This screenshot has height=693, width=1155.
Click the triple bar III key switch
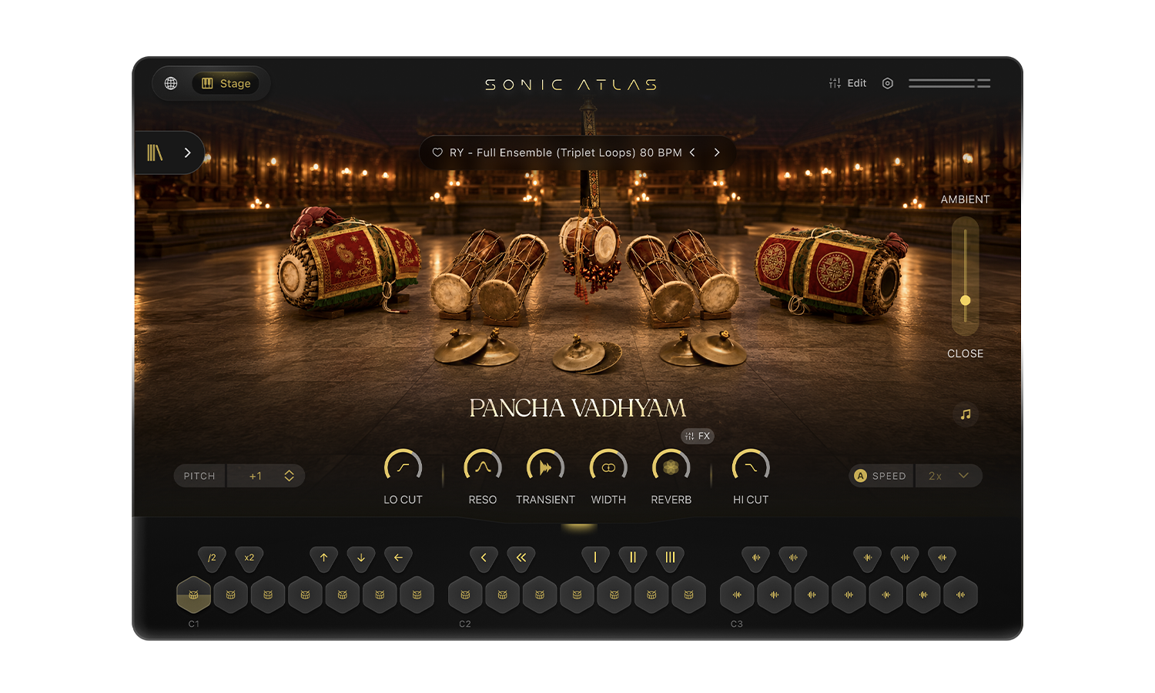point(670,557)
